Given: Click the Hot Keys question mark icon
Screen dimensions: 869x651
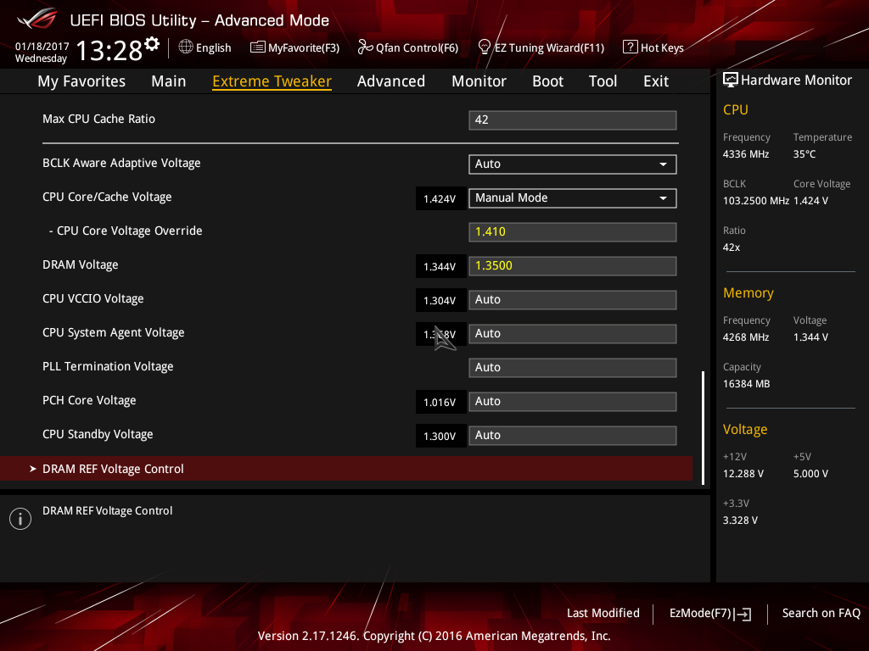Looking at the screenshot, I should [x=631, y=47].
